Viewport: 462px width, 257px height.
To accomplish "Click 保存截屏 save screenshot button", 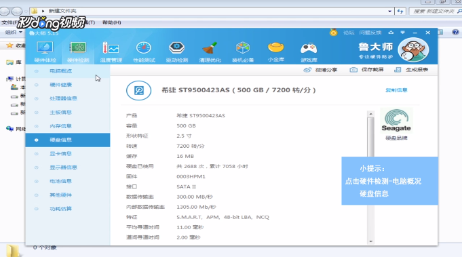I will [x=367, y=70].
